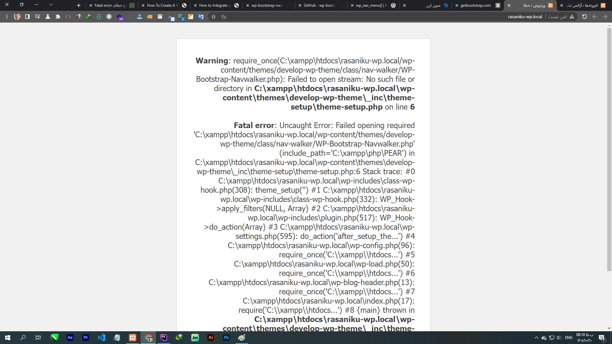
Task: Open Windows taskbar search
Action: click(x=23, y=338)
